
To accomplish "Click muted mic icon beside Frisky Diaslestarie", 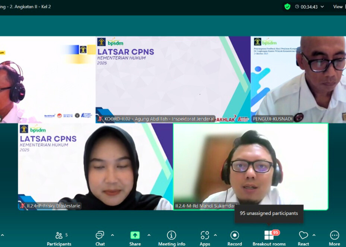I will [23, 206].
